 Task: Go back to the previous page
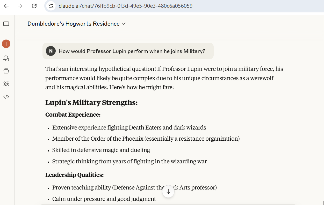coord(6,6)
